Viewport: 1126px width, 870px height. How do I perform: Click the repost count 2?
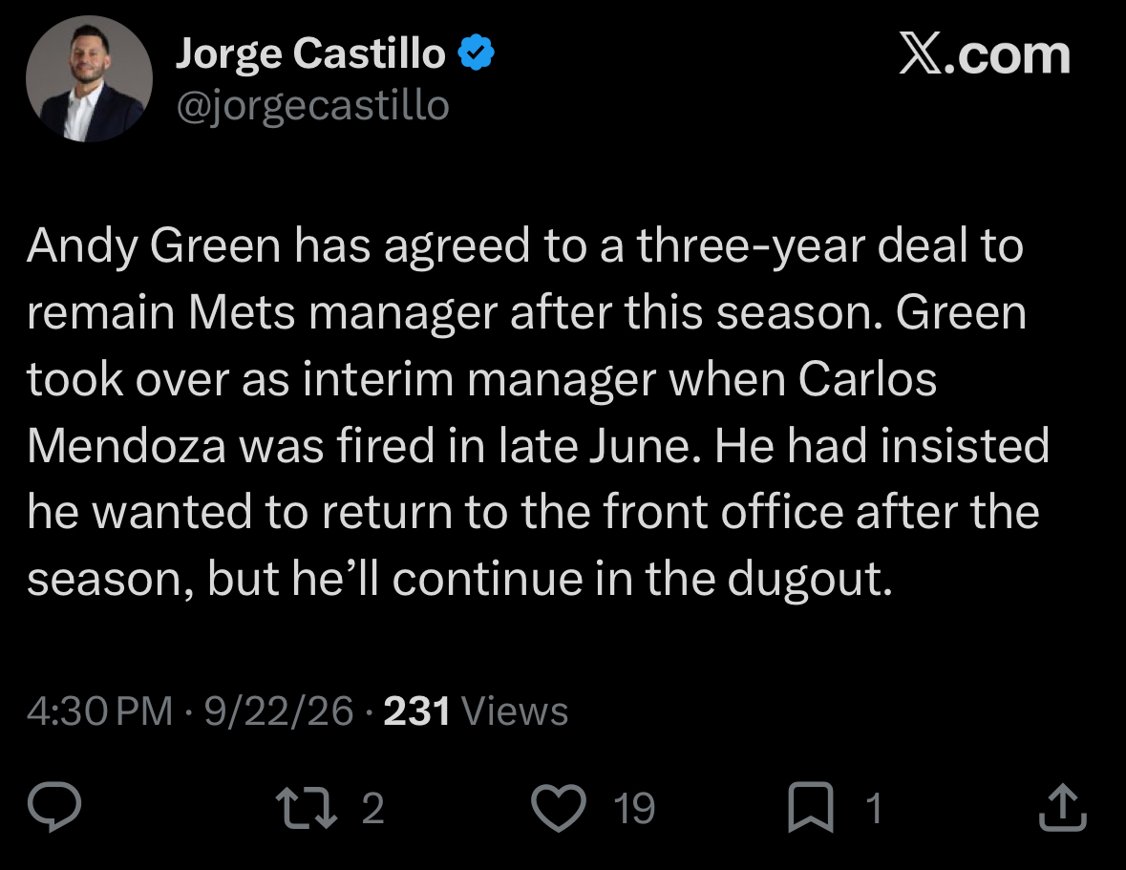coord(372,808)
